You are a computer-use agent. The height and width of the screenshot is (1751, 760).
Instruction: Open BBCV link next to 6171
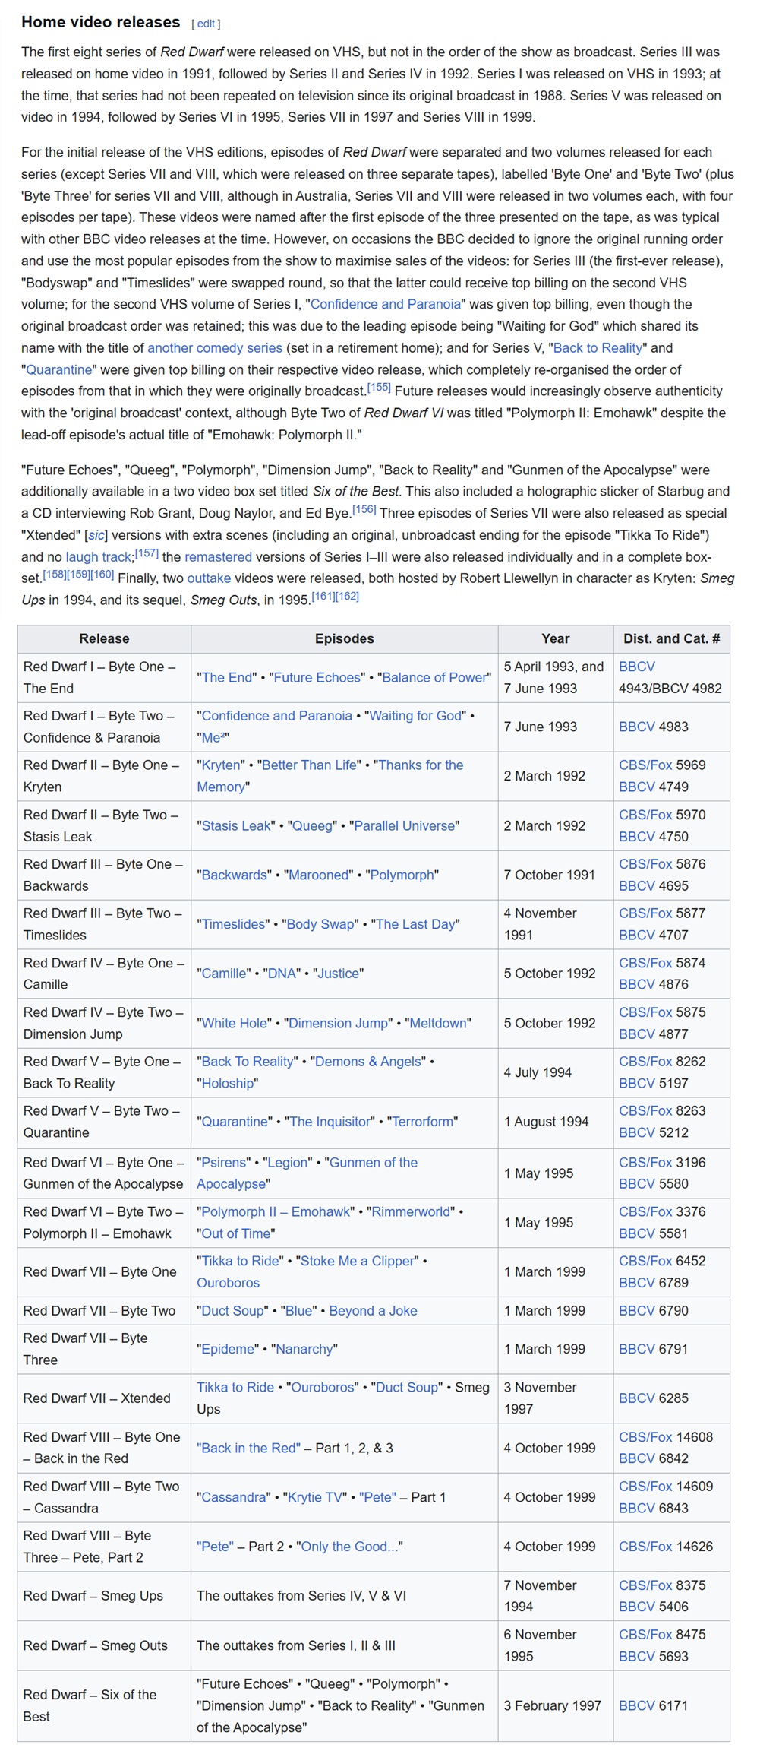(x=636, y=1706)
